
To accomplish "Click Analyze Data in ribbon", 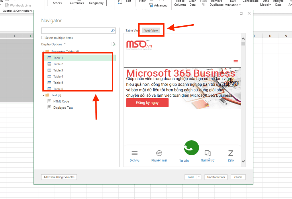I will click(278, 3).
